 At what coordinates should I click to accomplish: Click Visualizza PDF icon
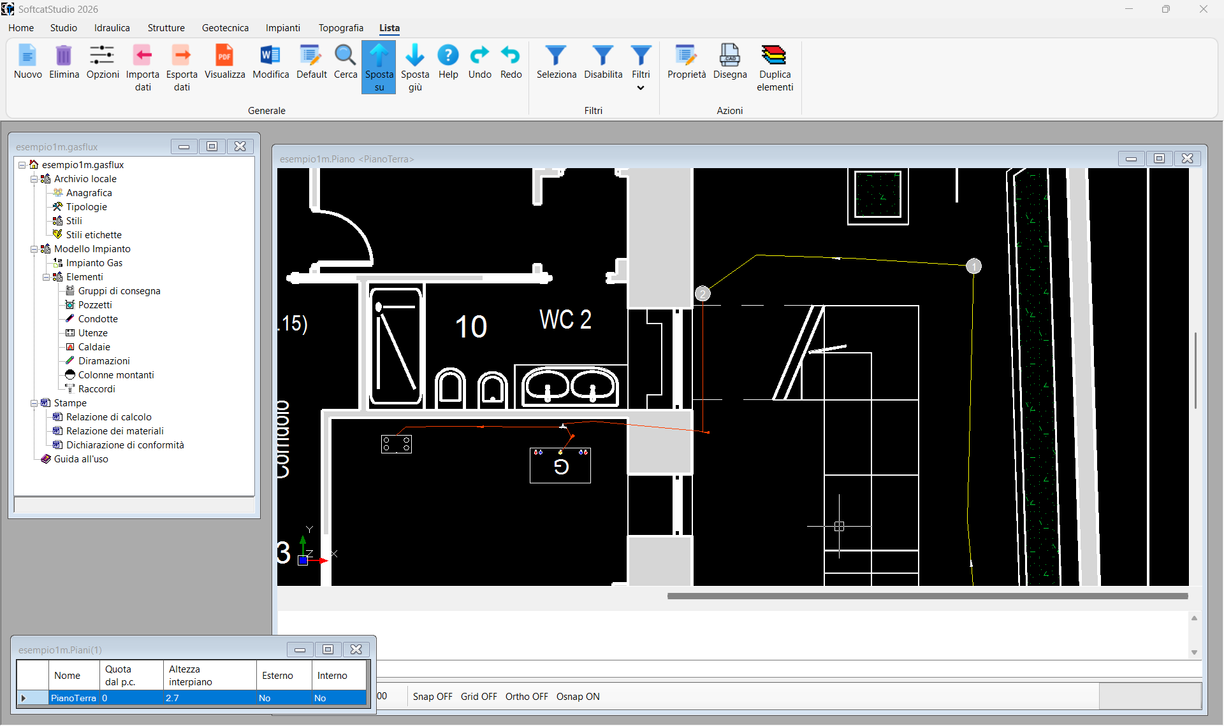[x=224, y=55]
